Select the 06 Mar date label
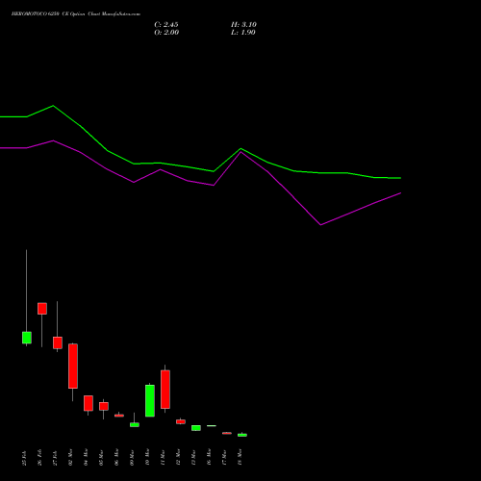This screenshot has width=481, height=481. 117,457
